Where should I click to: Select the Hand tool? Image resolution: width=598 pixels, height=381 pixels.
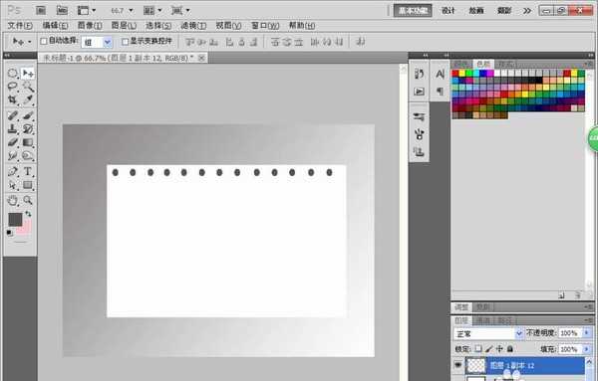(13, 200)
